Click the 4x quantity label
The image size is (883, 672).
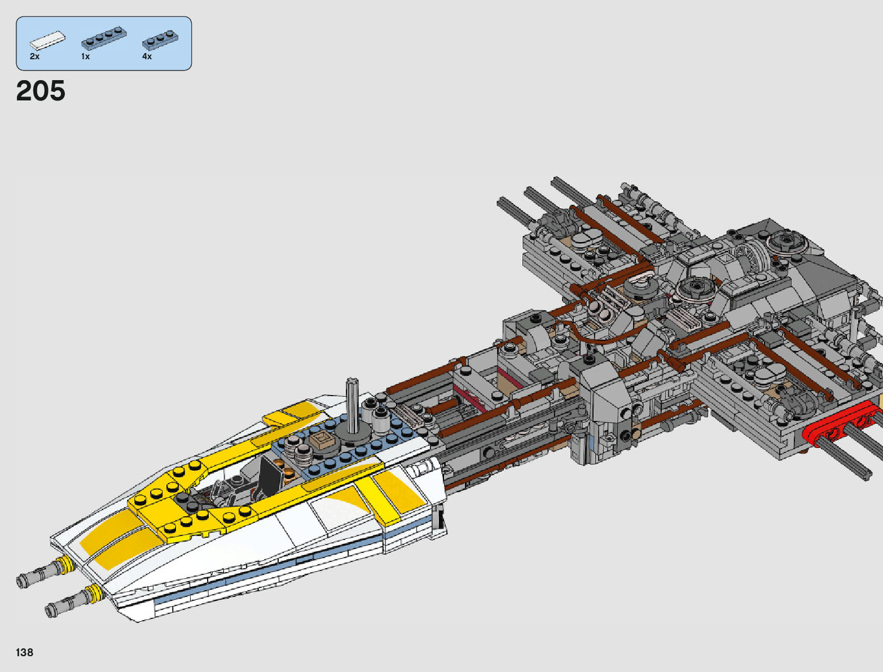click(x=147, y=56)
